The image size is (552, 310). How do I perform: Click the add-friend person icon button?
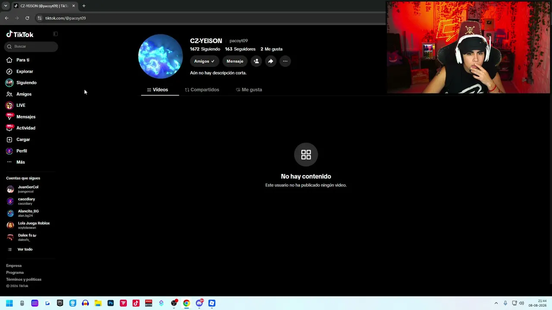pos(256,61)
